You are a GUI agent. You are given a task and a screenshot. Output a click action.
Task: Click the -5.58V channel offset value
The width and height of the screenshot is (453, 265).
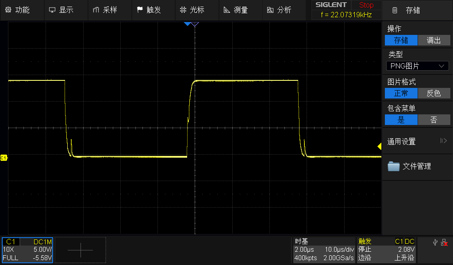42,258
